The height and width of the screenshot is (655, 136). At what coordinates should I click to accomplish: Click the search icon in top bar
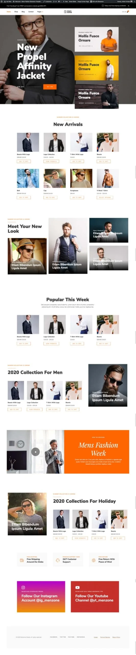coord(129,6)
